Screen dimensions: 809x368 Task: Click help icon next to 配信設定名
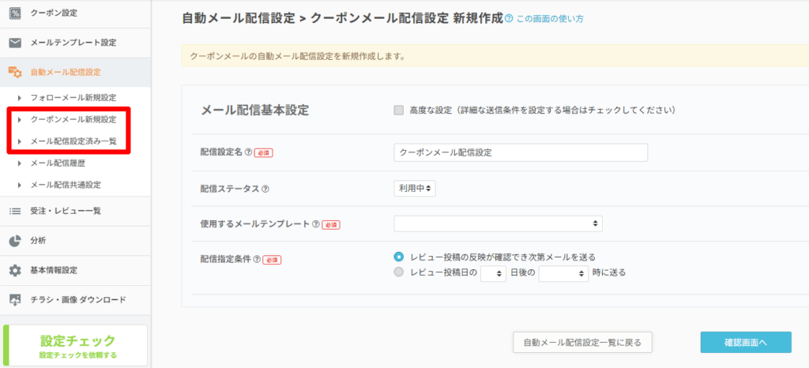[x=248, y=152]
